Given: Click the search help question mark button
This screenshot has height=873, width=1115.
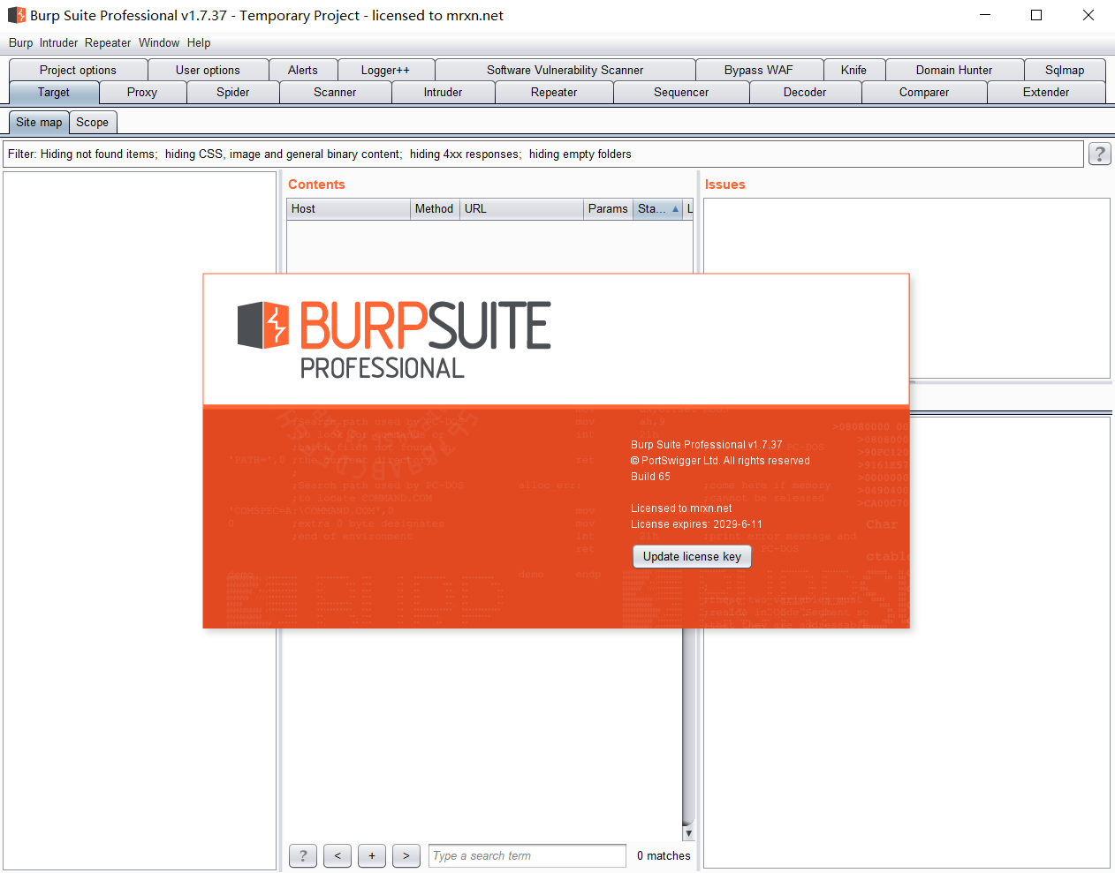Looking at the screenshot, I should click(302, 855).
